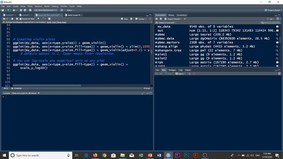Open the data2.project.R script tab

coord(74,15)
